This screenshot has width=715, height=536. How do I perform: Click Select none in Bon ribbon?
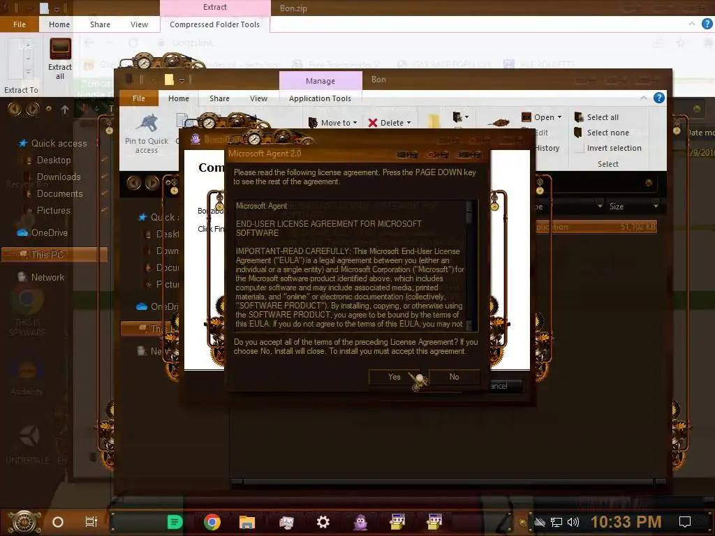click(601, 133)
